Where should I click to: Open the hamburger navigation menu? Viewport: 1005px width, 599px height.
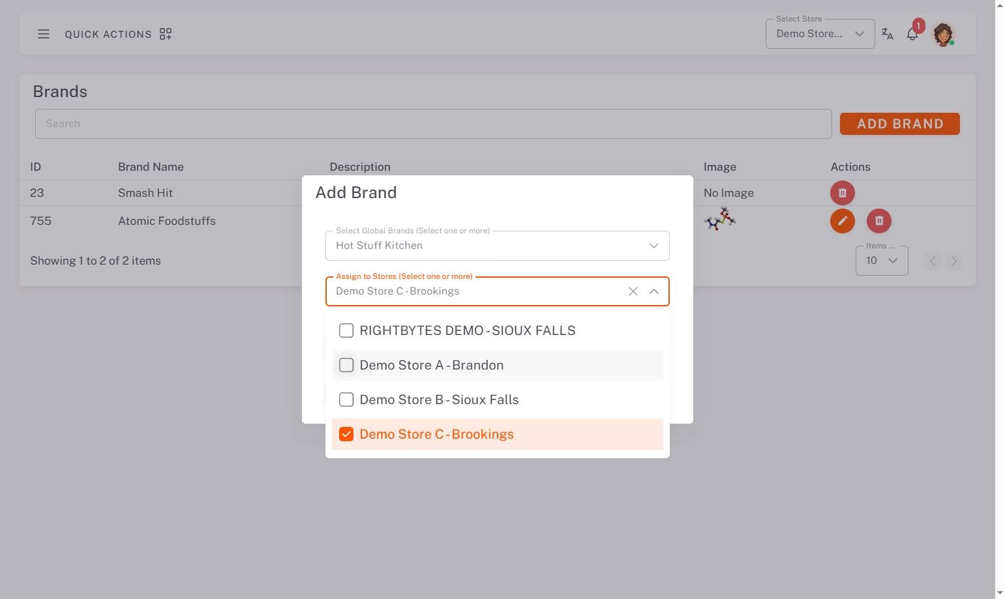coord(44,34)
